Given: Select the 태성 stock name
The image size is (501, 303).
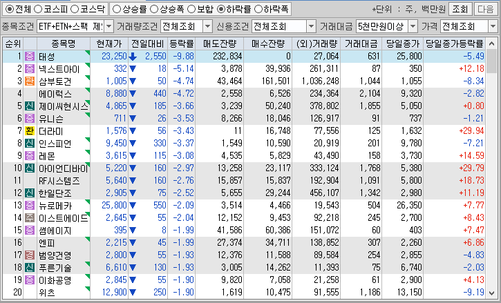Looking at the screenshot, I should pyautogui.click(x=47, y=57).
